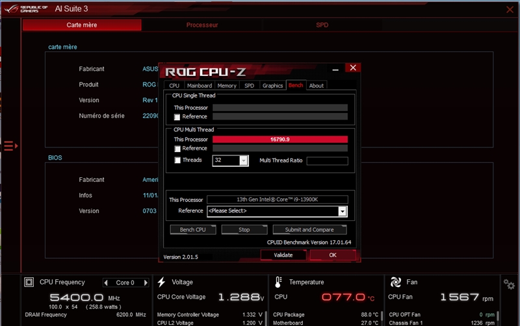520x326 pixels.
Task: Open the AI Suite 3 side menu icon
Action: pos(10,145)
